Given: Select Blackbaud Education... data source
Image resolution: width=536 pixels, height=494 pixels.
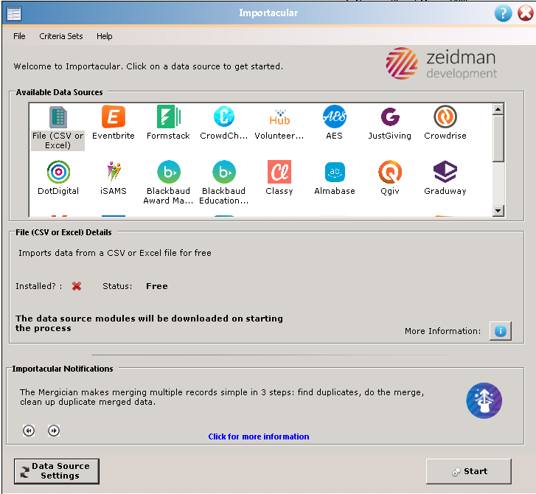Looking at the screenshot, I should 223,183.
